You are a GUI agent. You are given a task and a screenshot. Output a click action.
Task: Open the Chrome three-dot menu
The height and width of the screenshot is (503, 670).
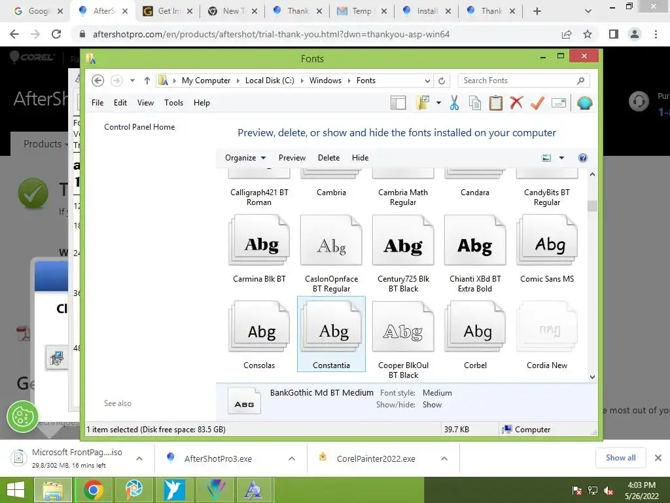tap(656, 34)
